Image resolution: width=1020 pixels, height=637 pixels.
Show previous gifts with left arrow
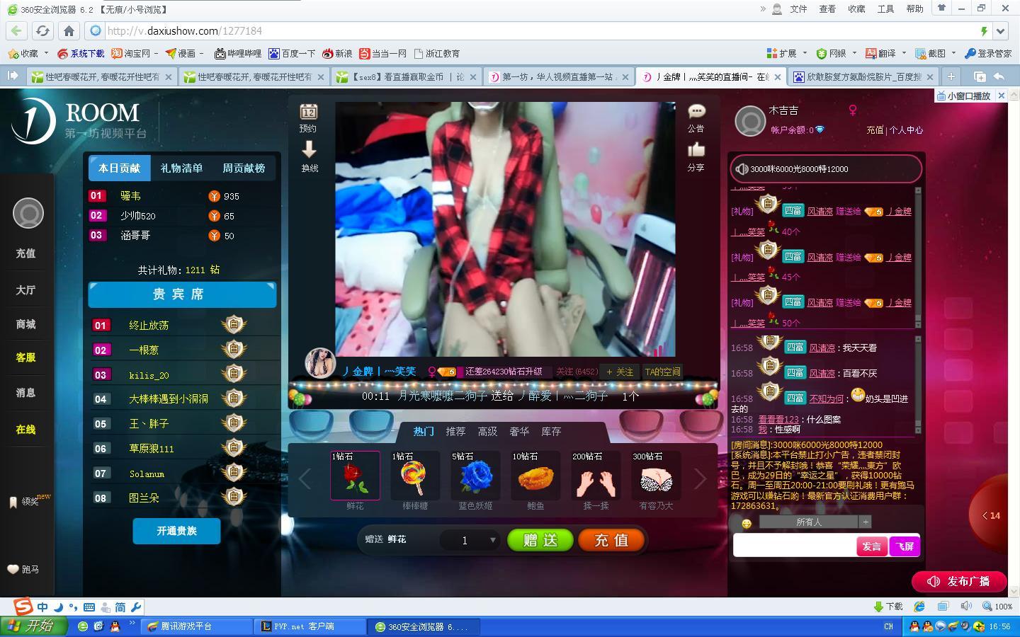[305, 479]
